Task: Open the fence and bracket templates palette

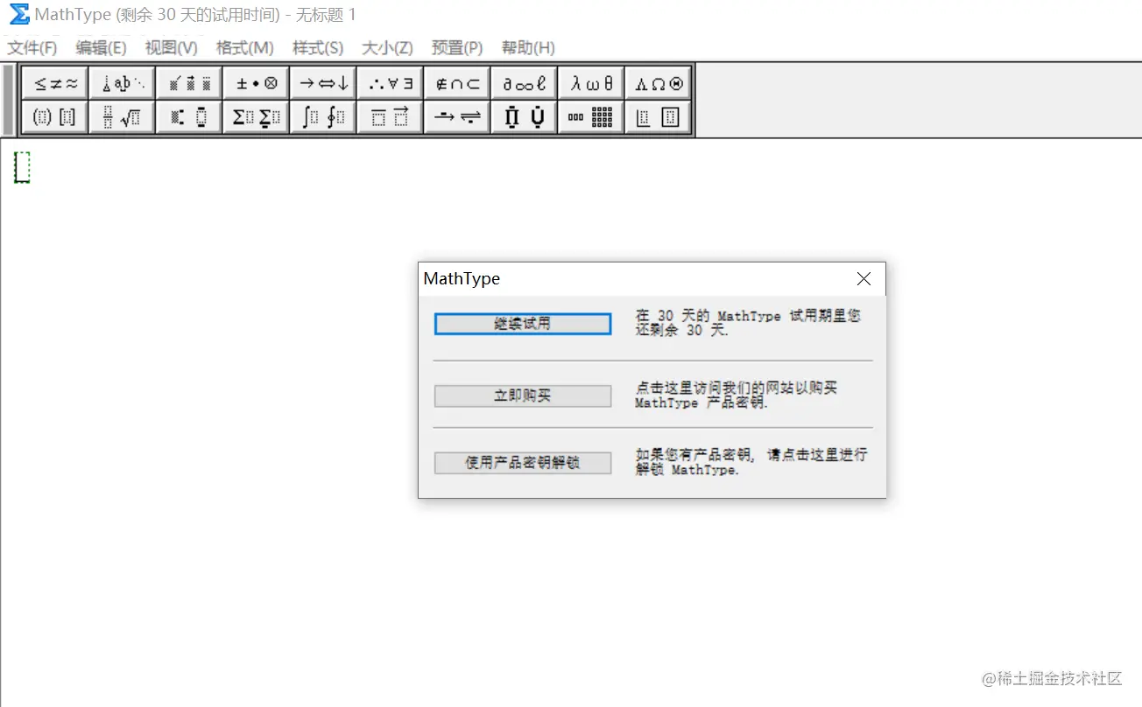Action: pos(54,116)
